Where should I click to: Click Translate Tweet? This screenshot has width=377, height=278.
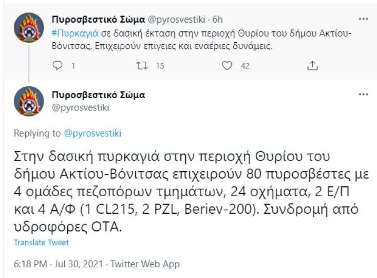coord(41,243)
